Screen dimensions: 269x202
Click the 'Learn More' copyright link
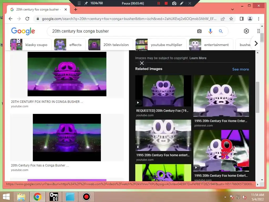198,58
